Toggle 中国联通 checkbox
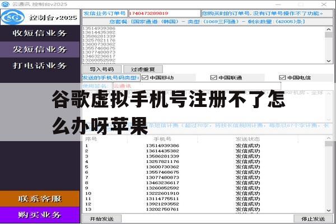The height and width of the screenshot is (224, 336). coord(214,78)
